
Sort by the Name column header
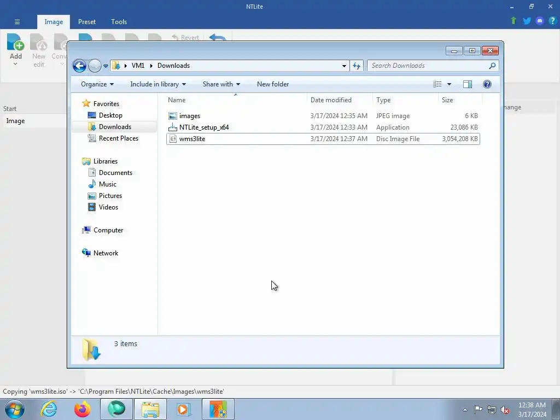pos(236,100)
